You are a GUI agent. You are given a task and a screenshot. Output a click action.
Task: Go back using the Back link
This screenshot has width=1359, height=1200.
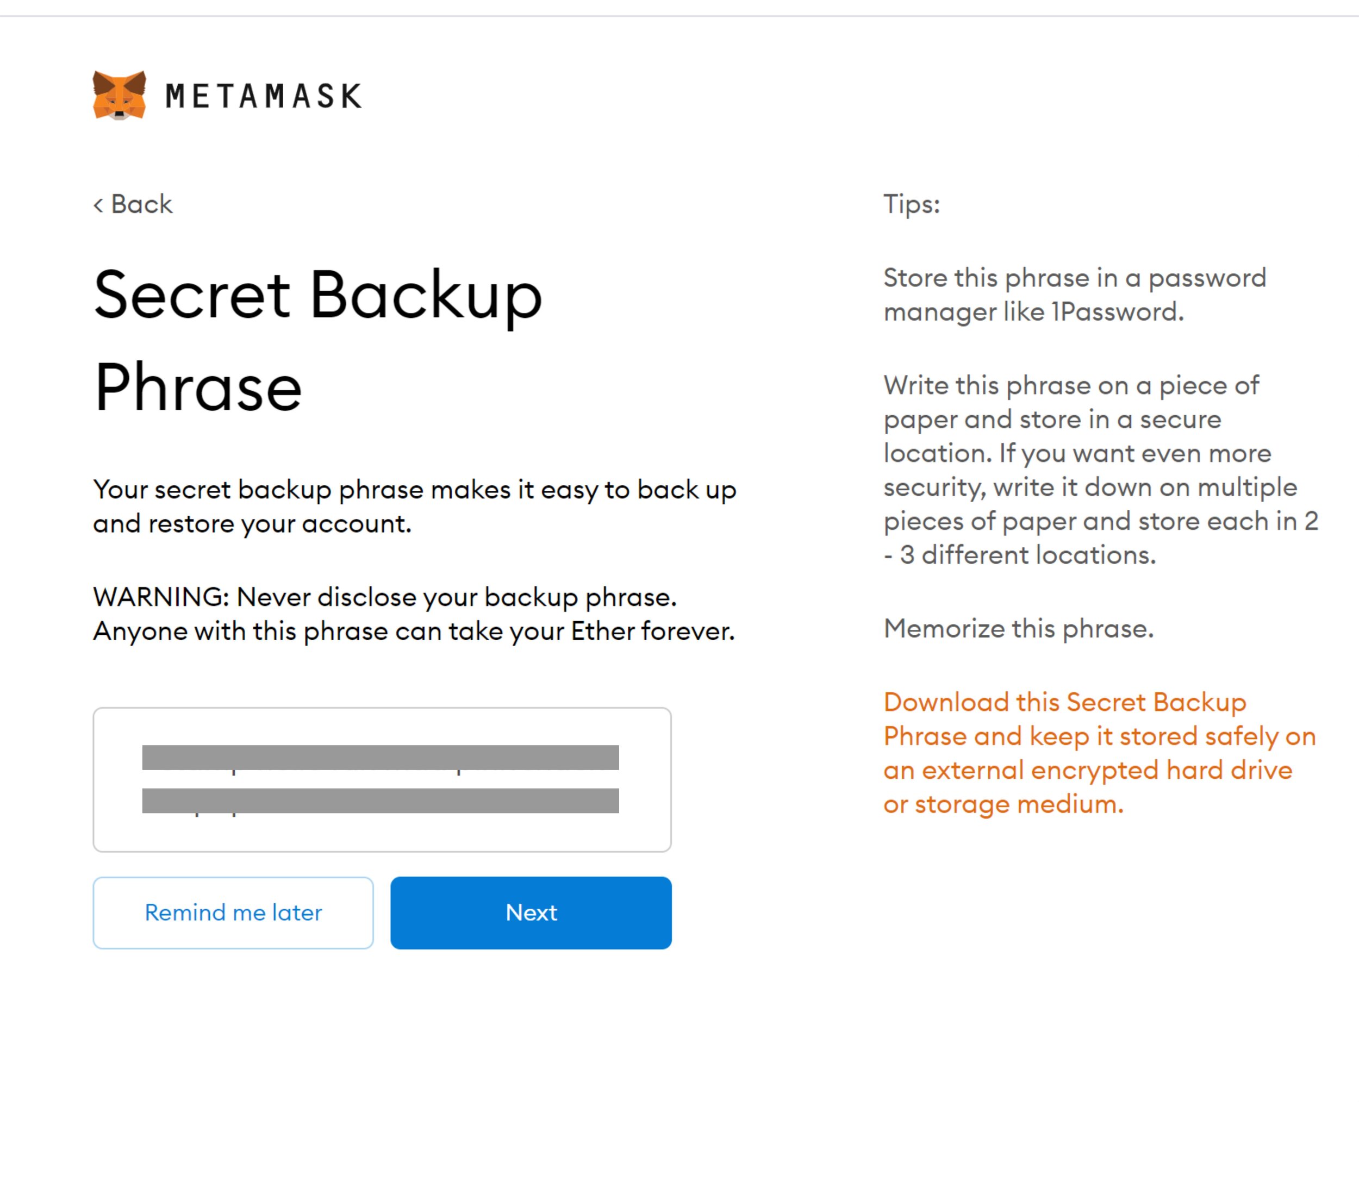(141, 204)
